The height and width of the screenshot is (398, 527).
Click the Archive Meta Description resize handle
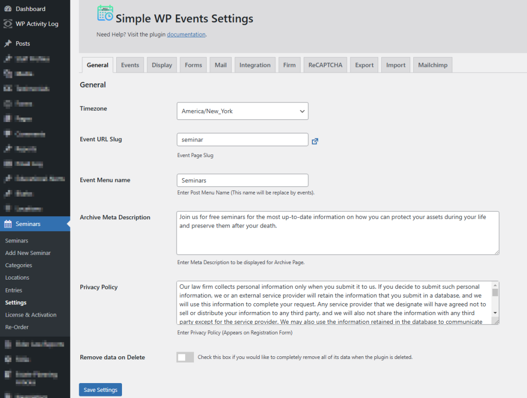497,252
